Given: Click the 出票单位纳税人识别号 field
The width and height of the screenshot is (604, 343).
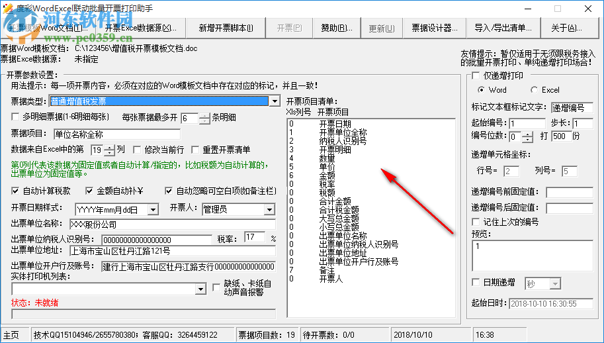Looking at the screenshot, I should (157, 240).
